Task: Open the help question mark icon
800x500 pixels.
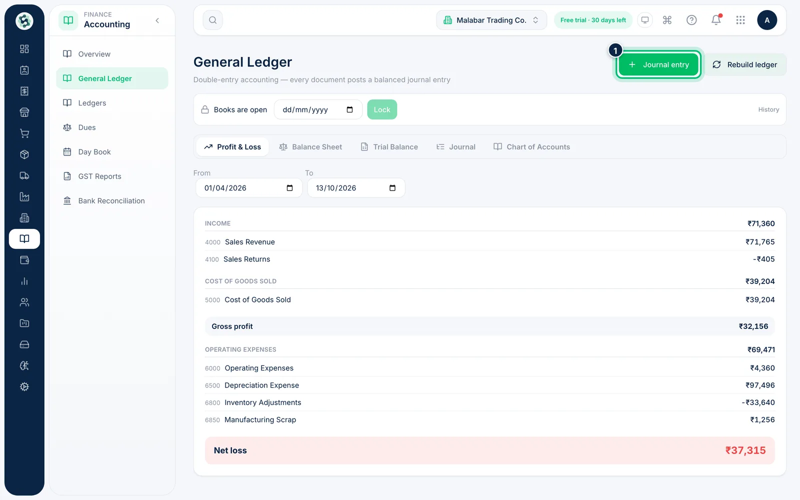Action: (x=691, y=20)
